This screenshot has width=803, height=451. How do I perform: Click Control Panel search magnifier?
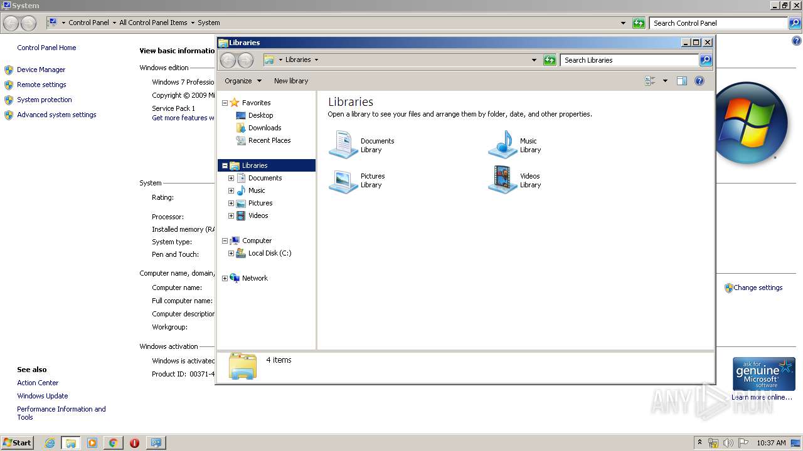[x=795, y=23]
